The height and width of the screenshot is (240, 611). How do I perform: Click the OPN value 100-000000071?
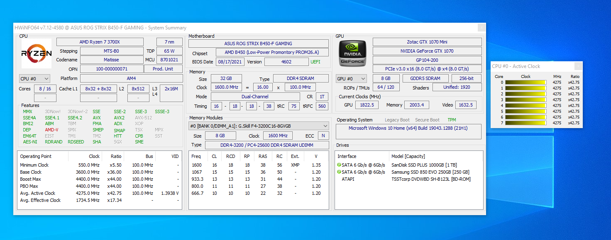[111, 69]
